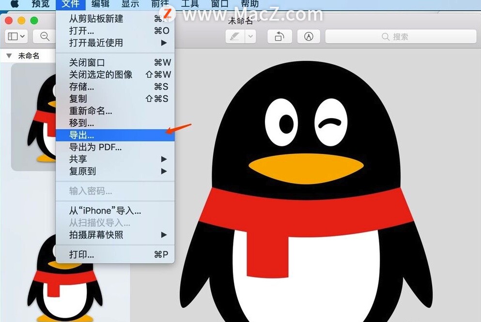Choose 复制 to duplicate the document
Image resolution: width=481 pixels, height=322 pixels.
click(115, 99)
